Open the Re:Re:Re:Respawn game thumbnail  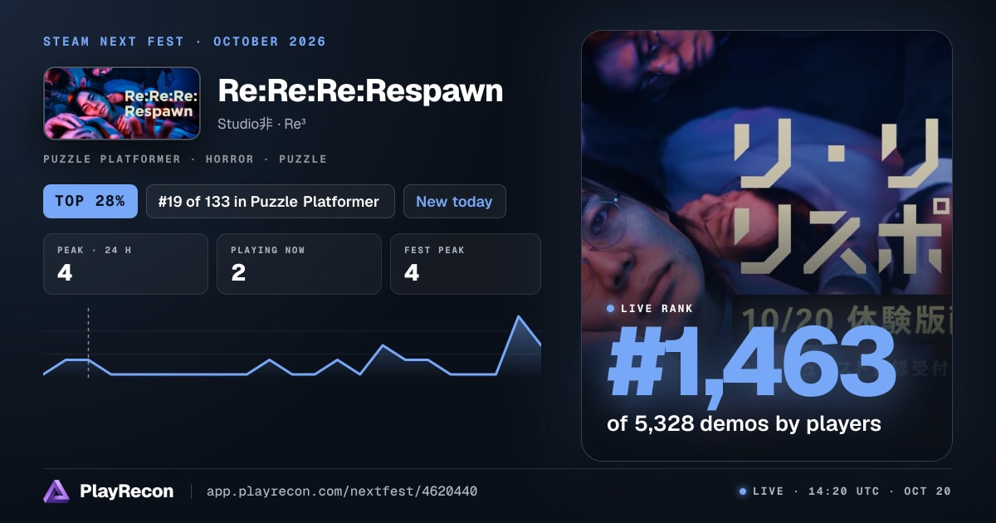(122, 103)
